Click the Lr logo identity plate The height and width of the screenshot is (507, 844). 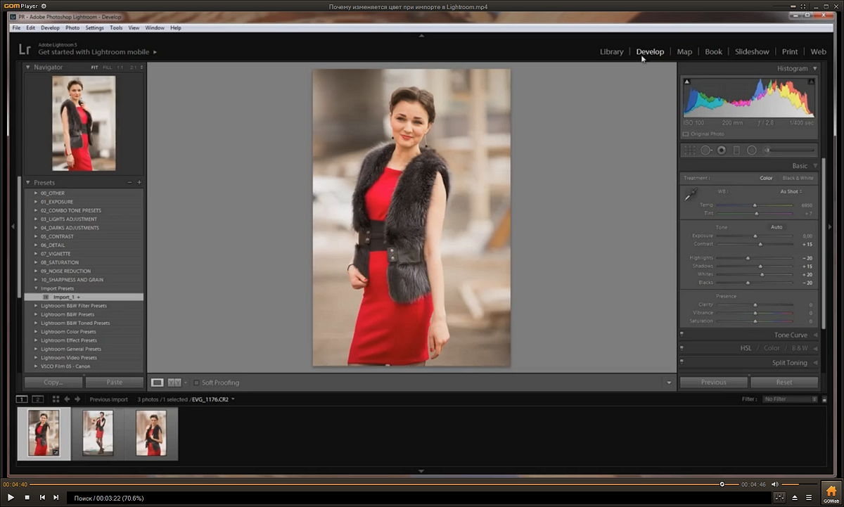(25, 49)
